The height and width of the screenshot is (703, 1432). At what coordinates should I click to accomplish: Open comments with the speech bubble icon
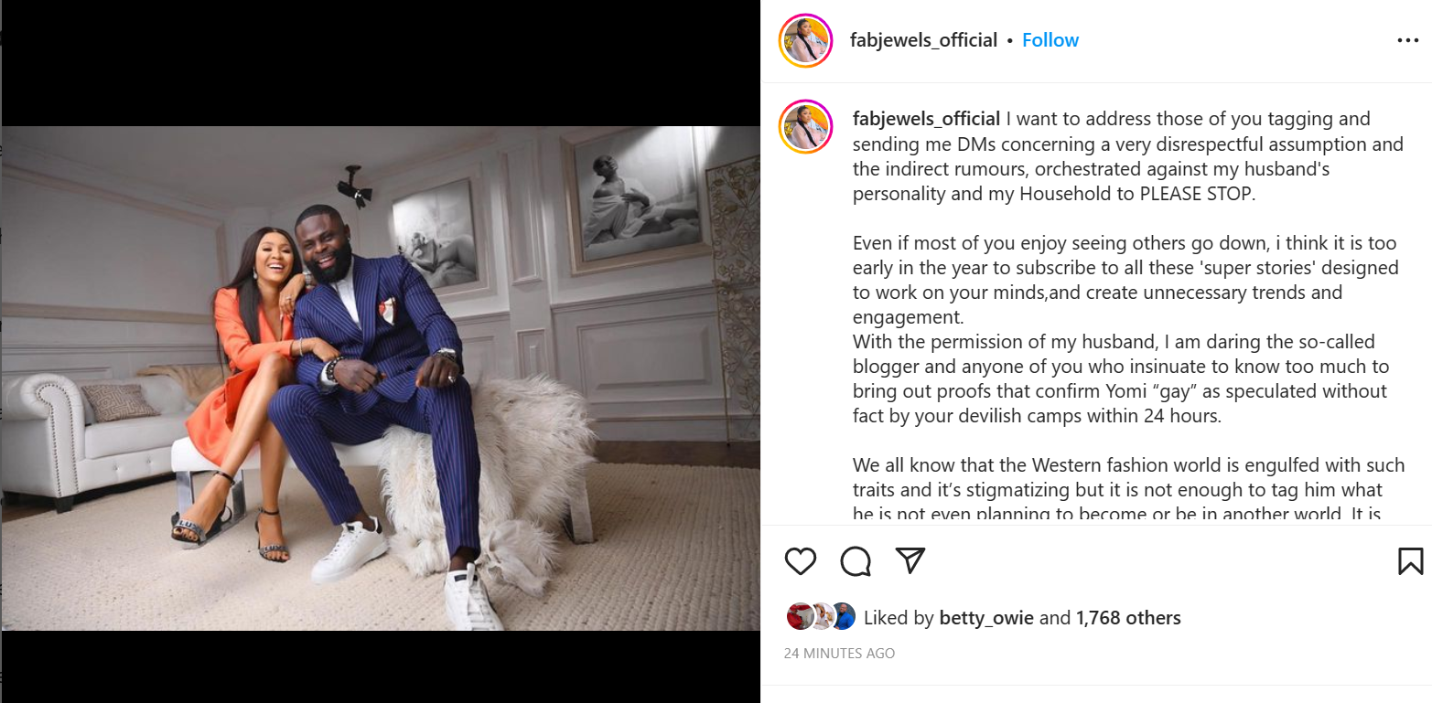[856, 560]
